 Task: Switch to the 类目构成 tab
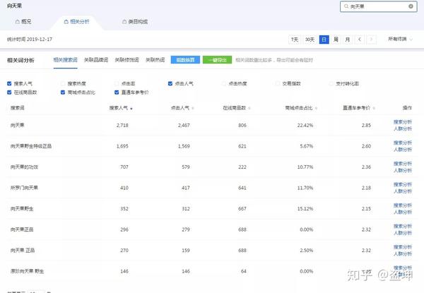click(x=135, y=22)
